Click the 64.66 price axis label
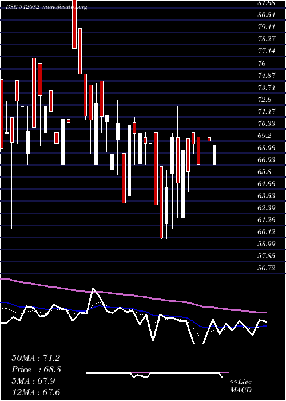Screen dimensions: 286x401 click(267, 184)
